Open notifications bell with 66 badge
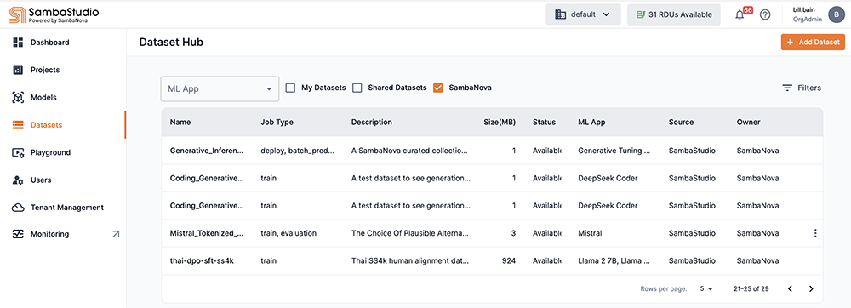The height and width of the screenshot is (308, 851). click(x=740, y=14)
